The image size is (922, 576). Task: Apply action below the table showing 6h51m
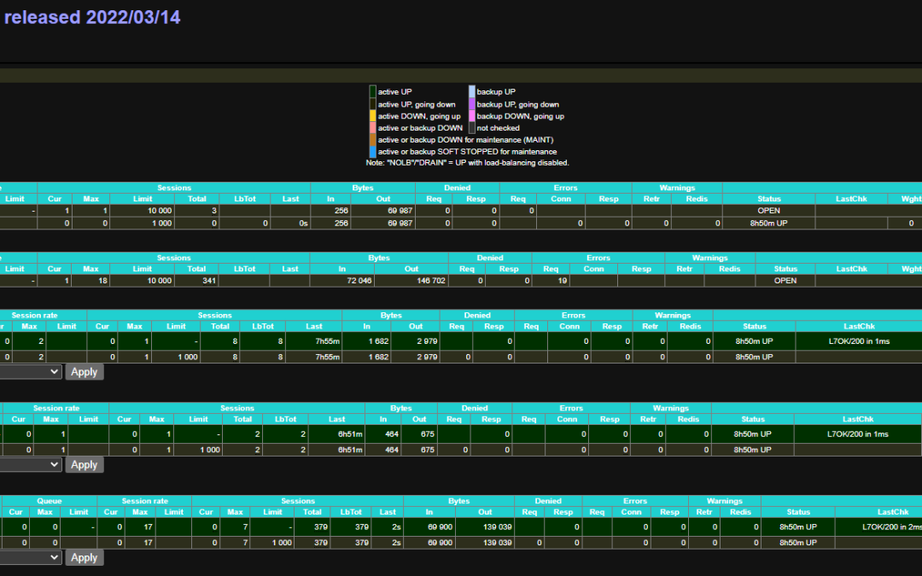[x=84, y=465]
